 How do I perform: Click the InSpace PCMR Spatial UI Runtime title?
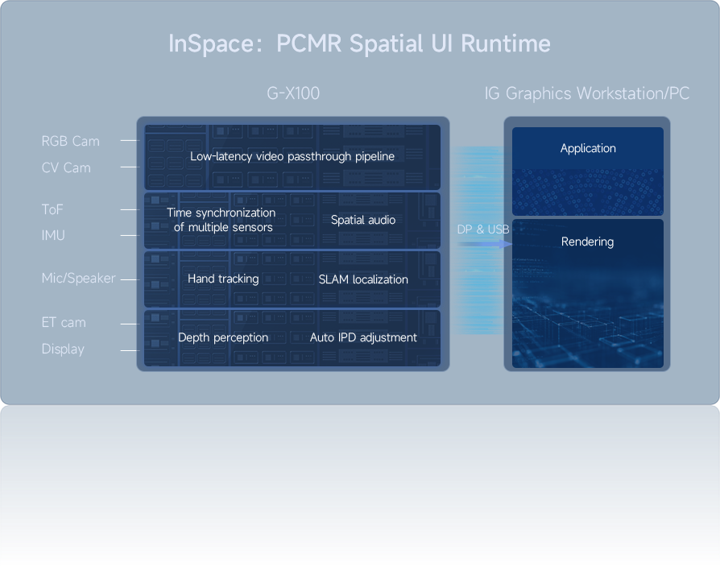[359, 43]
